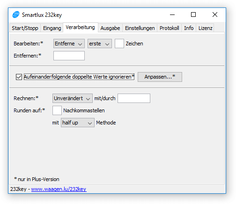Switch to the Lizenz tab
The width and height of the screenshot is (236, 204).
(x=205, y=28)
